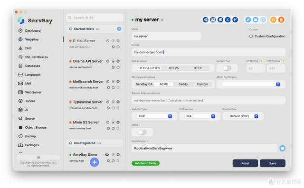The width and height of the screenshot is (304, 188).
Task: Click the Domain input field
Action: 209,52
